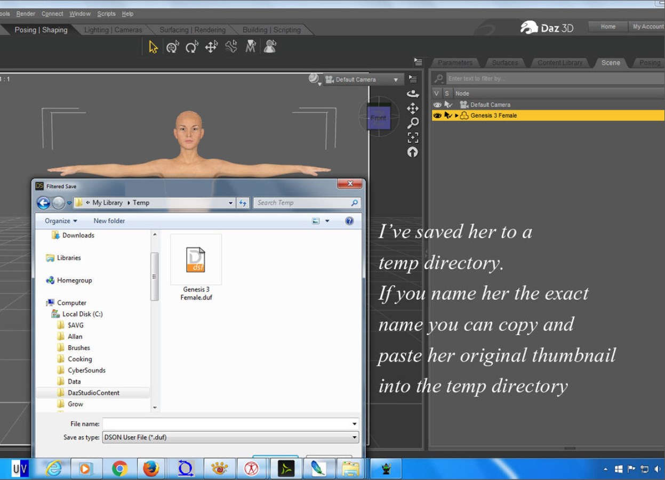665x480 pixels.
Task: Choose the Rotate tool in toolbar
Action: pyautogui.click(x=192, y=47)
